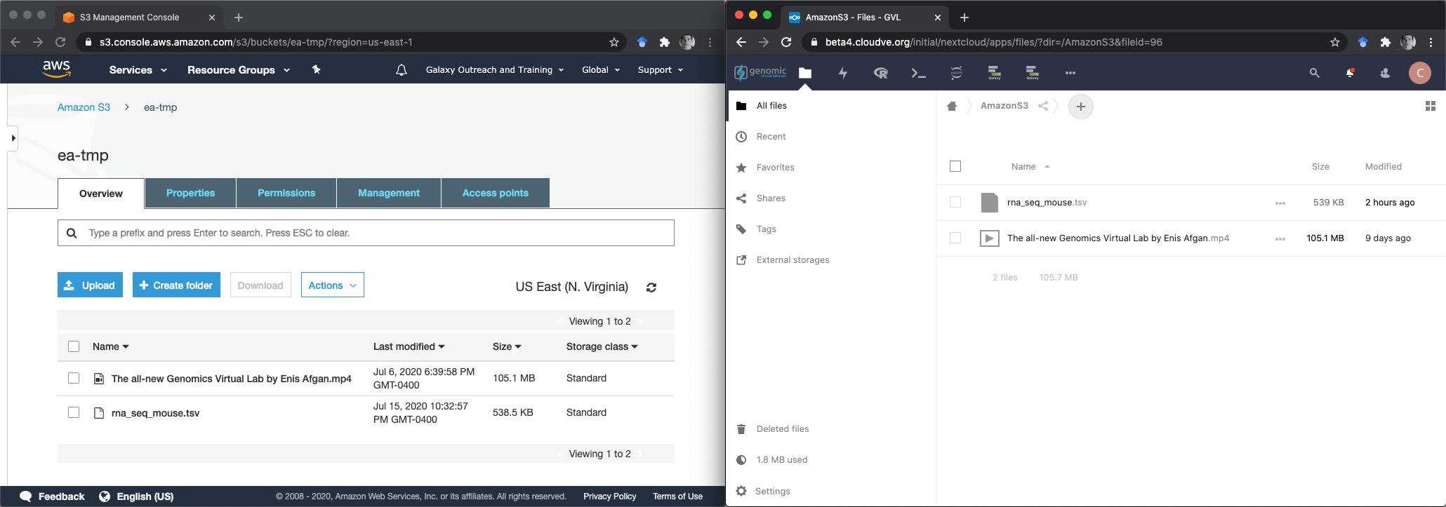Viewport: 1446px width, 507px height.
Task: Sort S3 objects by Name column
Action: [111, 346]
